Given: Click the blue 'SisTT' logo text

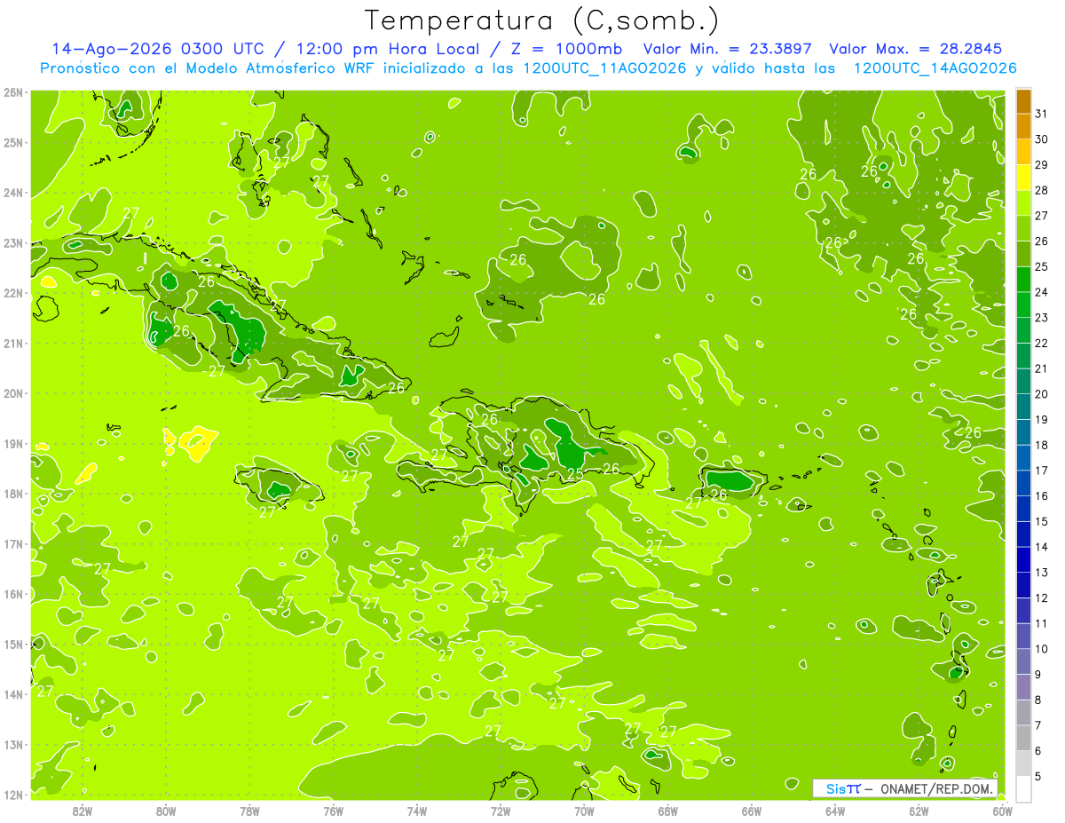Looking at the screenshot, I should click(842, 788).
